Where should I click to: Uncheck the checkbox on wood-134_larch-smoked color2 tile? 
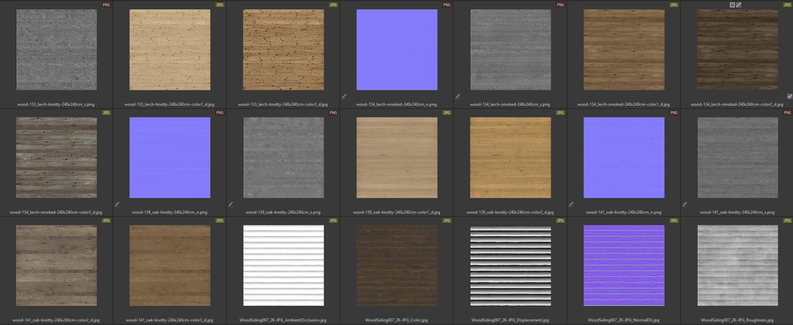[789, 97]
